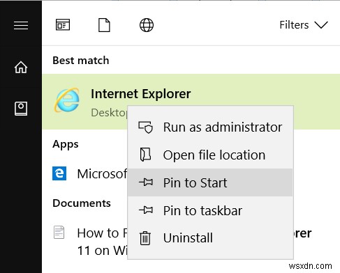
Task: Click the pin icon beside Pin to taskbar
Action: 146,210
